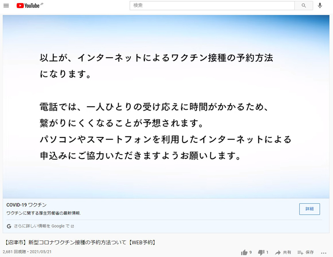Save video to playlist icon

click(300, 252)
